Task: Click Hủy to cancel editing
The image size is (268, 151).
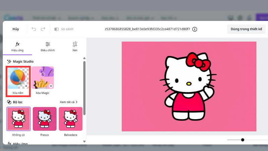Action: click(16, 29)
